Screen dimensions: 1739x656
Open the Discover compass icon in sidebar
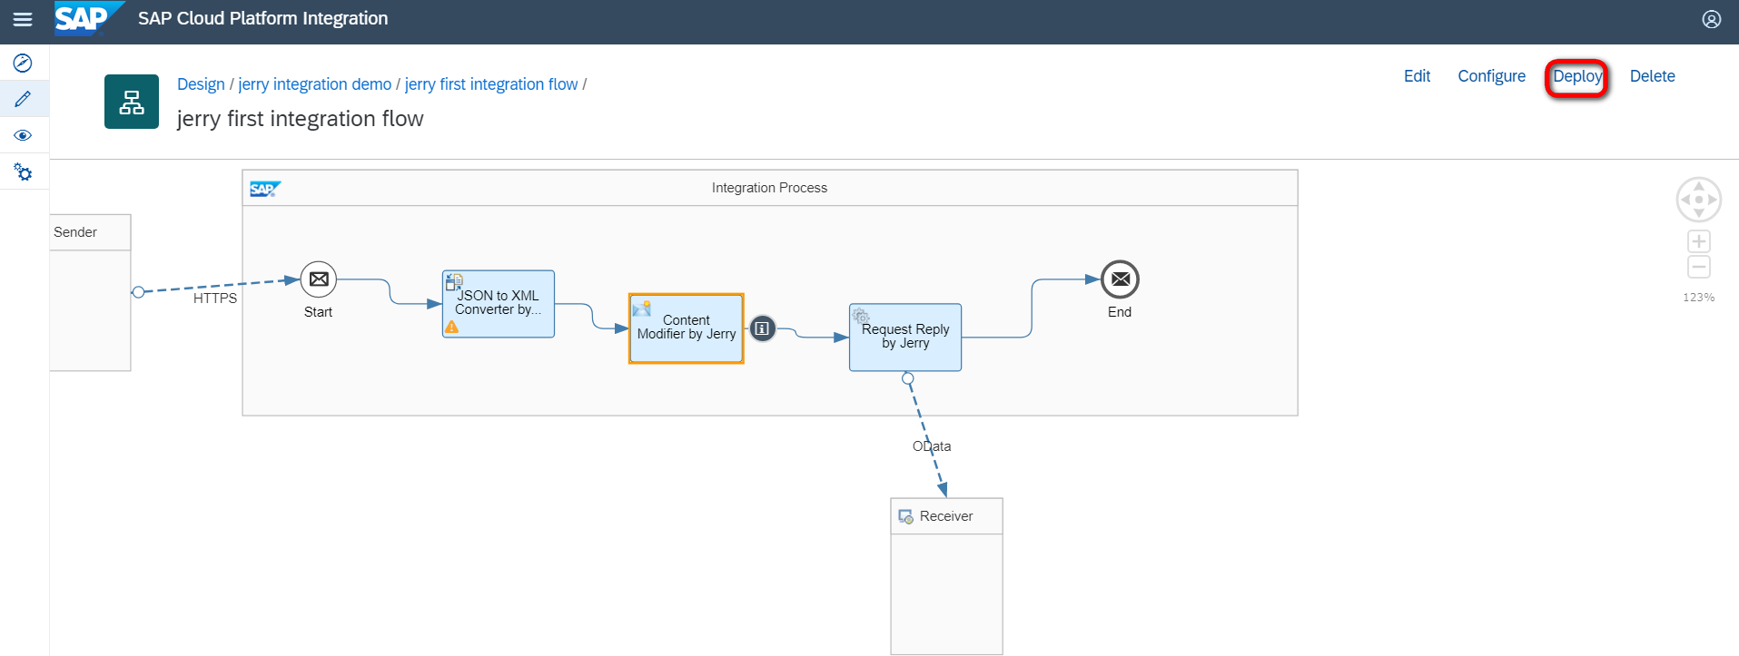coord(23,63)
